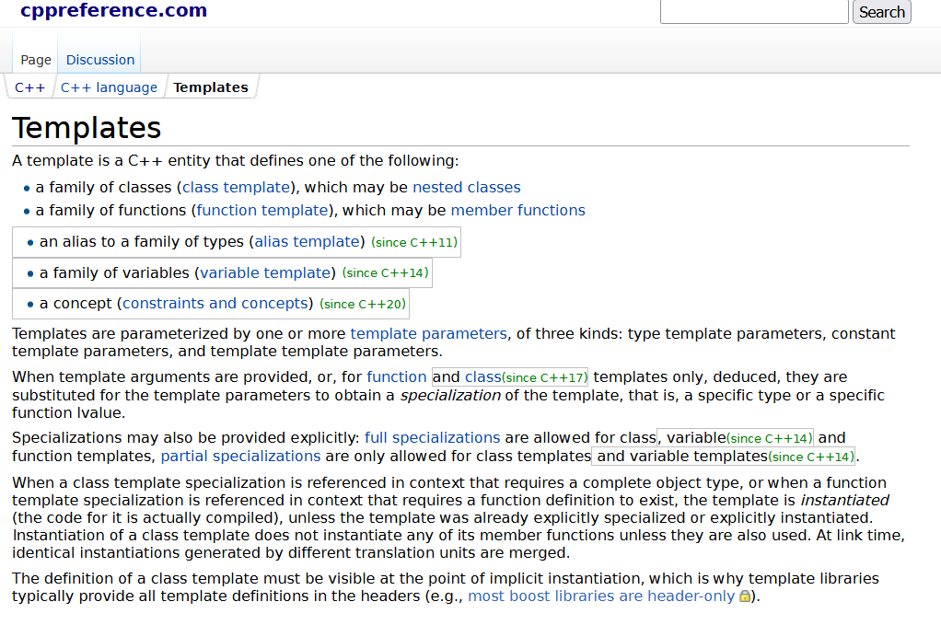
Task: Open the C++ language breadcrumb
Action: click(x=109, y=87)
